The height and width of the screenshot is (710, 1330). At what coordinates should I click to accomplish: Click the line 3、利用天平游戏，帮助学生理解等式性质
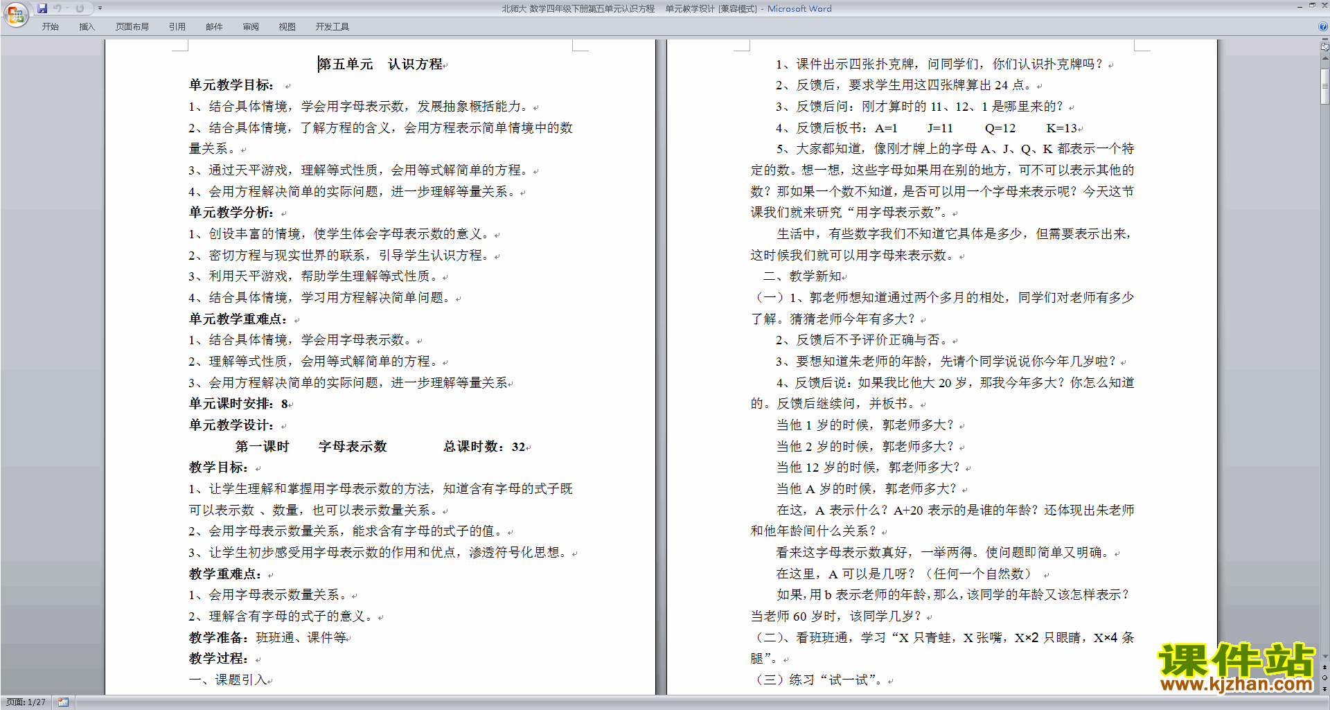pyautogui.click(x=315, y=276)
